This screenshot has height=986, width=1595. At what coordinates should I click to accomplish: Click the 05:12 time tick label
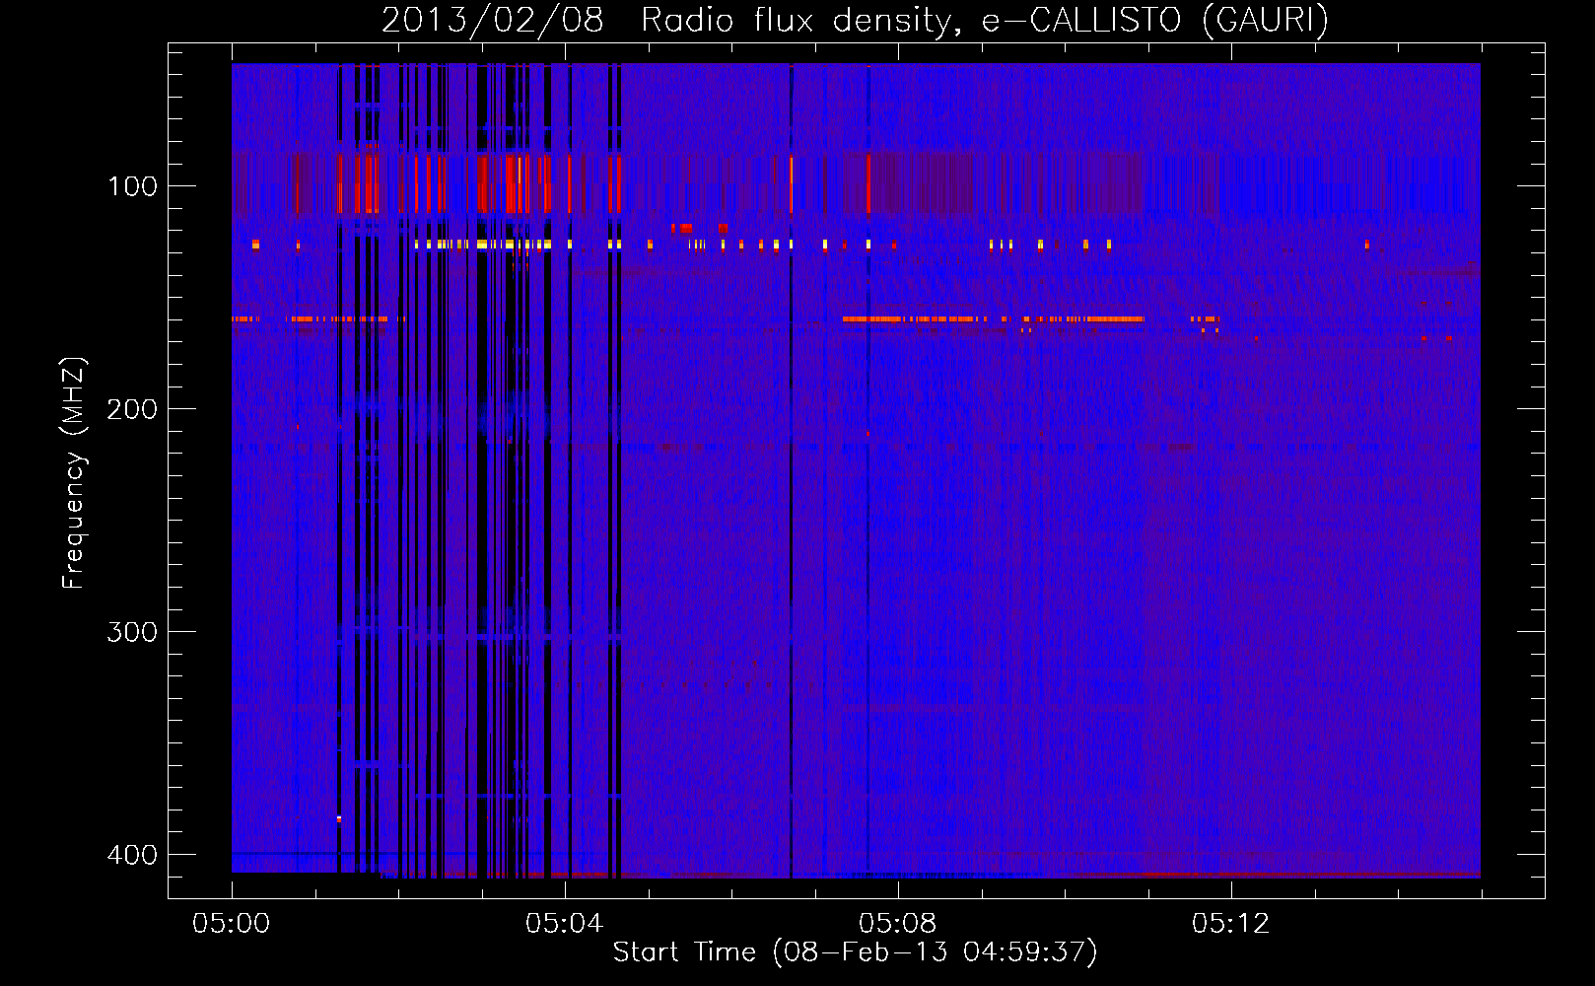[1230, 924]
